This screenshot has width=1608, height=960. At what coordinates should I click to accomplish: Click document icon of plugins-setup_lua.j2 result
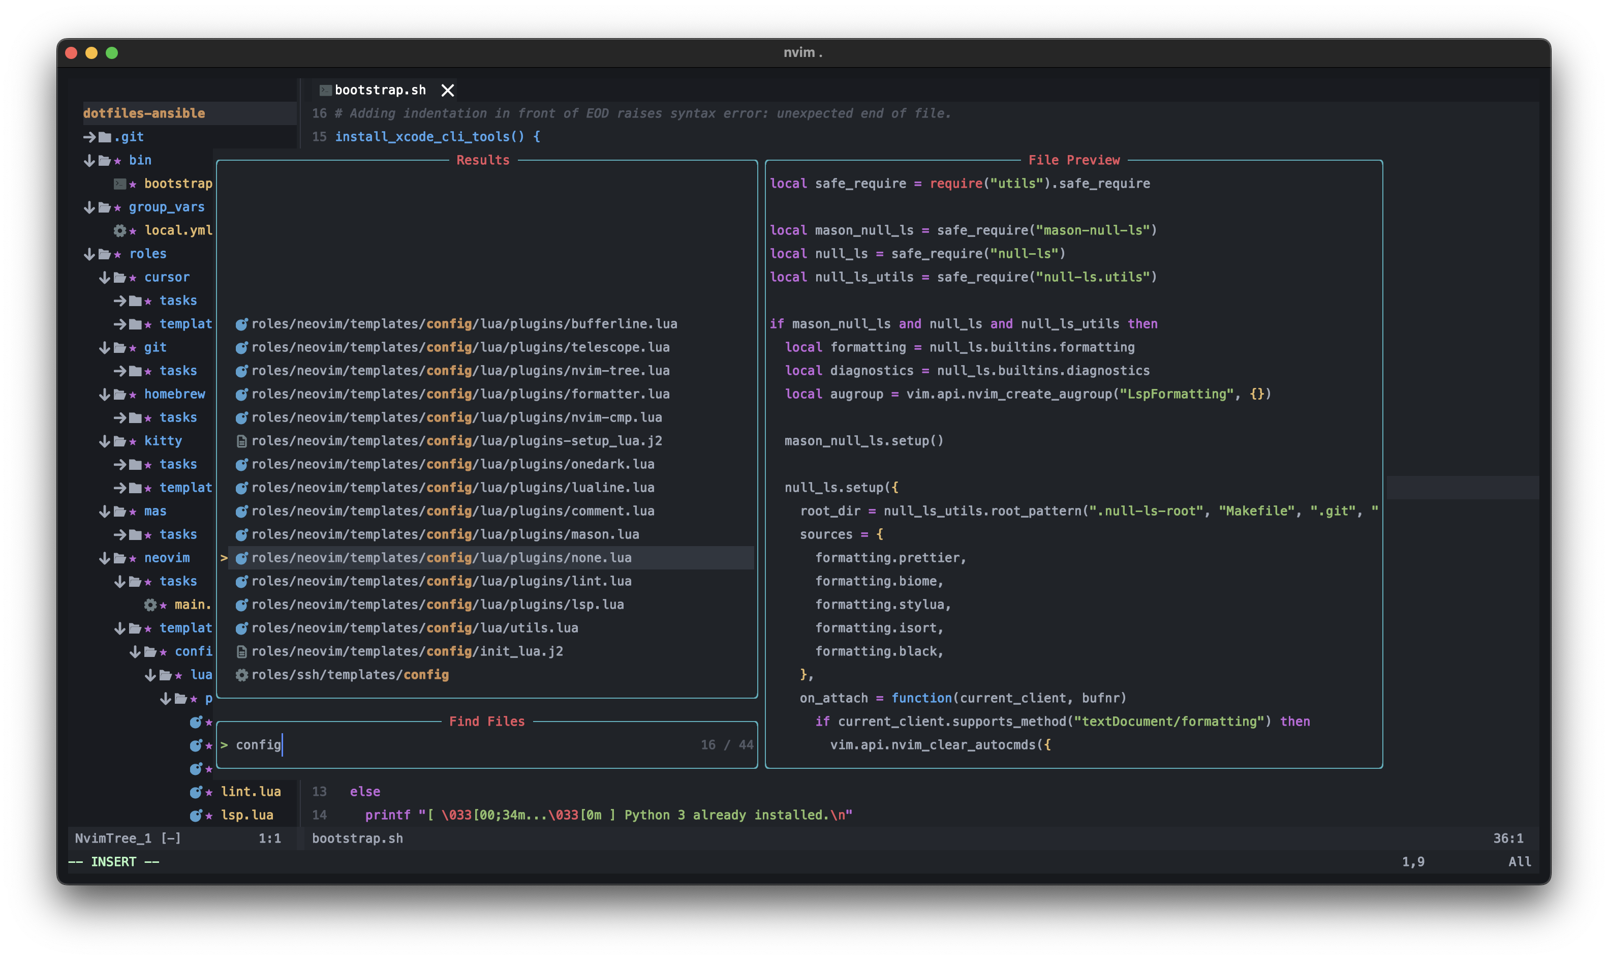pos(241,441)
